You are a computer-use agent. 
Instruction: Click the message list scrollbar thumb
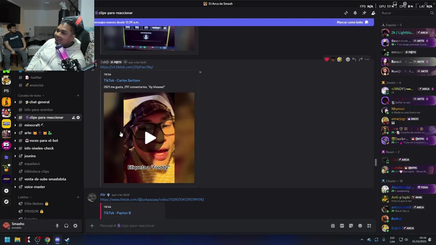(376, 163)
